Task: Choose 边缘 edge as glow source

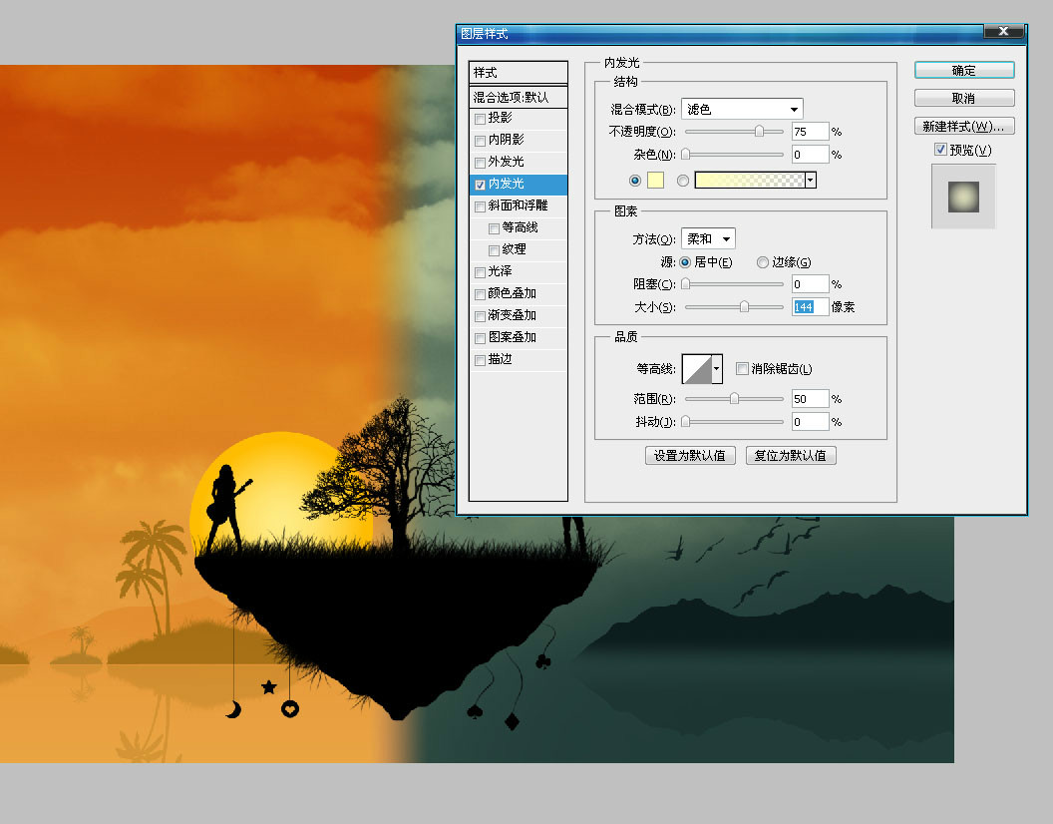Action: (x=762, y=262)
